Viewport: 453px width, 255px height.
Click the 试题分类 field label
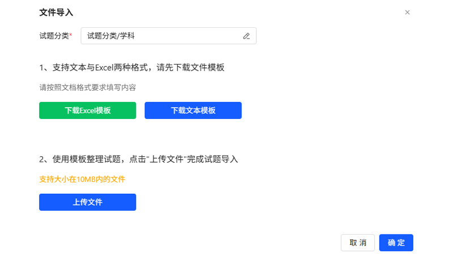coord(54,36)
